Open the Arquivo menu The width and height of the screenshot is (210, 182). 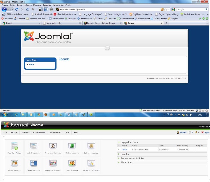click(5, 5)
